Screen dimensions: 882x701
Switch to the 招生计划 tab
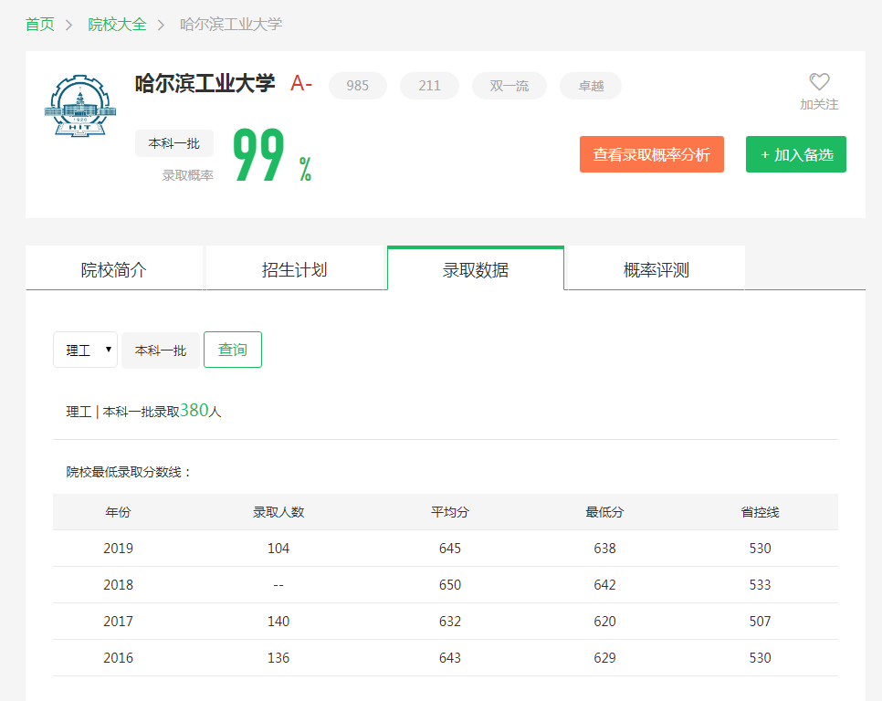(295, 269)
